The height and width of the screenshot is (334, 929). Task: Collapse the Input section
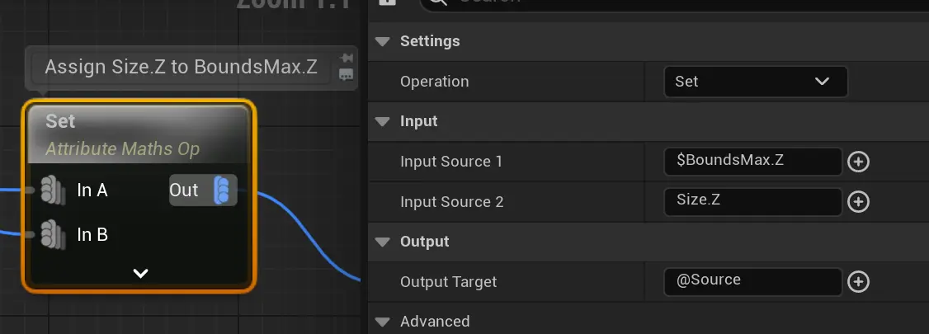382,121
